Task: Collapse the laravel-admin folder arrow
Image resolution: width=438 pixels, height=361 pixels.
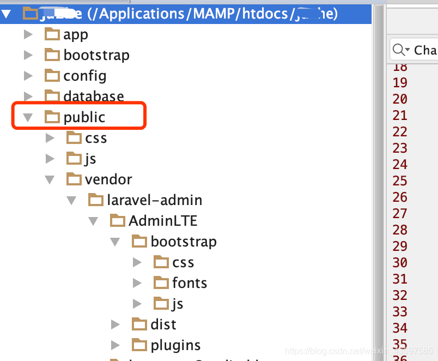Action: point(71,200)
